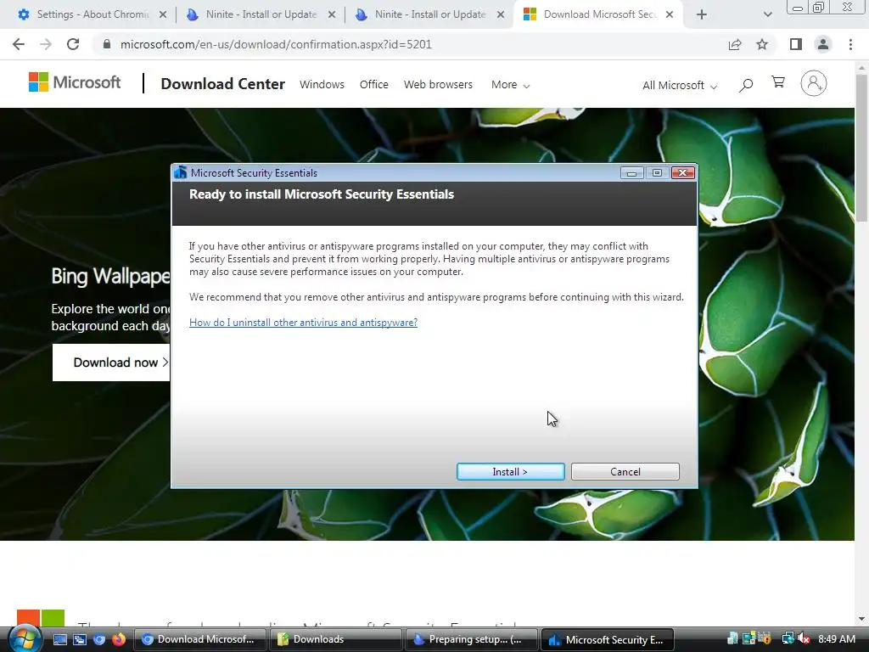This screenshot has width=869, height=652.
Task: Open the Download Center link
Action: click(x=223, y=84)
